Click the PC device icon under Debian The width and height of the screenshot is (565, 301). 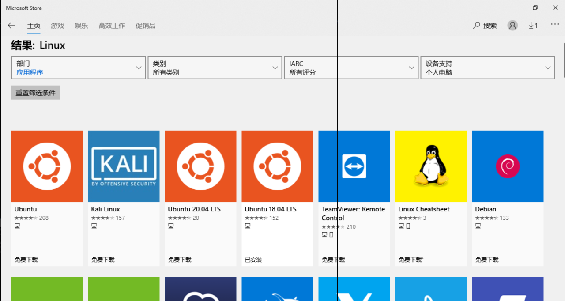pos(478,226)
